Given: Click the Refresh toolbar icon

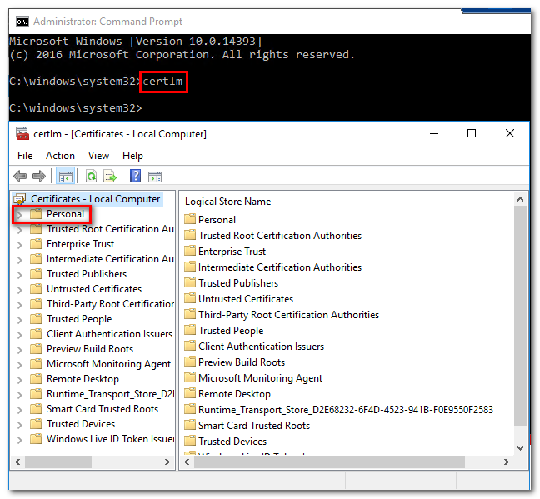Looking at the screenshot, I should point(92,177).
